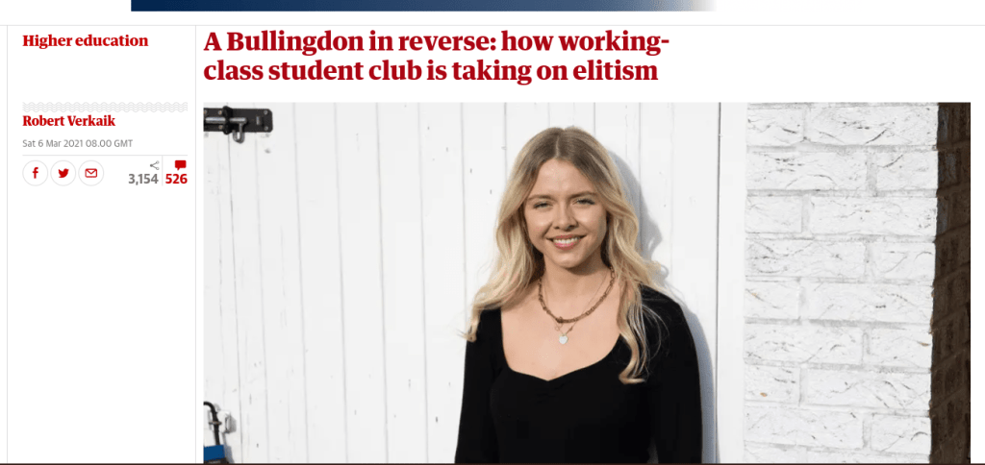Image resolution: width=985 pixels, height=465 pixels.
Task: Click the heart pendant necklace in the photo
Action: click(x=564, y=337)
